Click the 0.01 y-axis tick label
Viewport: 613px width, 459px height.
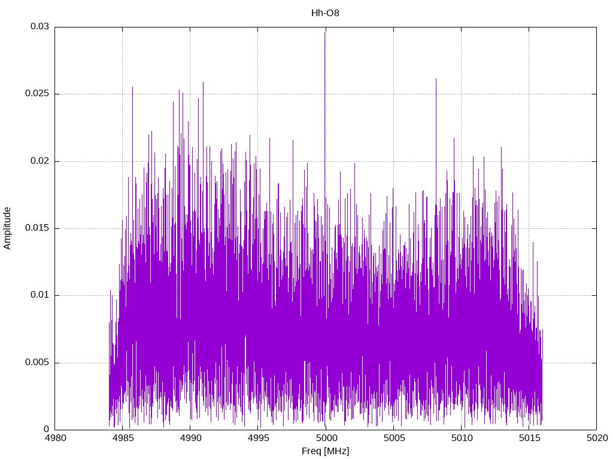coord(40,295)
